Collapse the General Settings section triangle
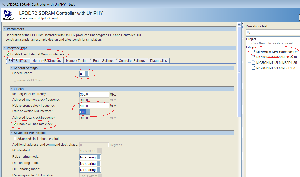The width and height of the screenshot is (300, 177). coord(11,68)
